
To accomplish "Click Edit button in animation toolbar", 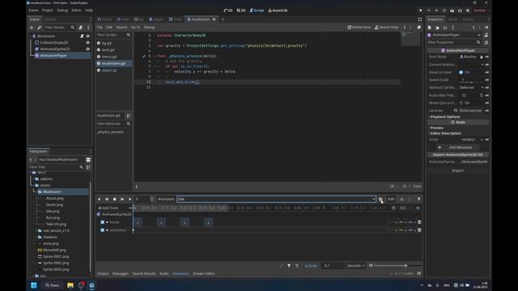I will pyautogui.click(x=391, y=200).
